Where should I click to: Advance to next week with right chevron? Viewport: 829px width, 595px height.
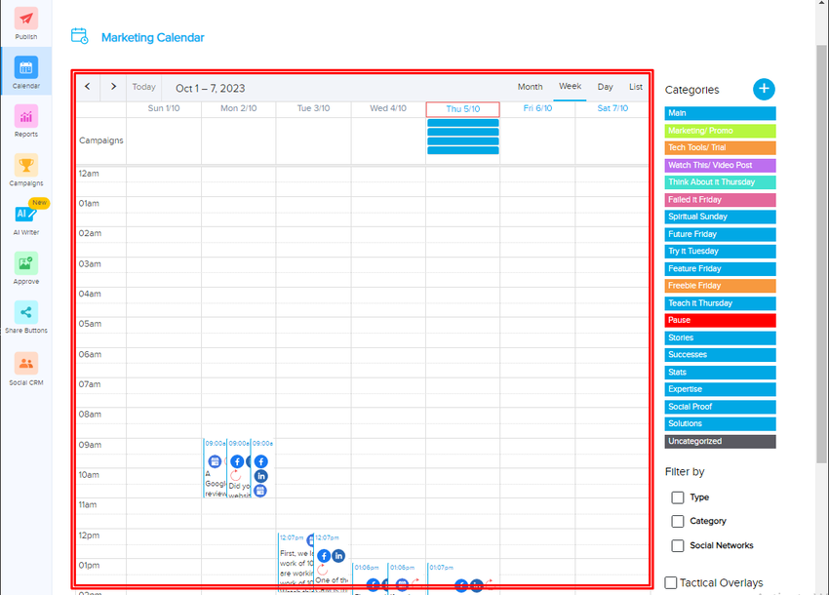tap(113, 87)
